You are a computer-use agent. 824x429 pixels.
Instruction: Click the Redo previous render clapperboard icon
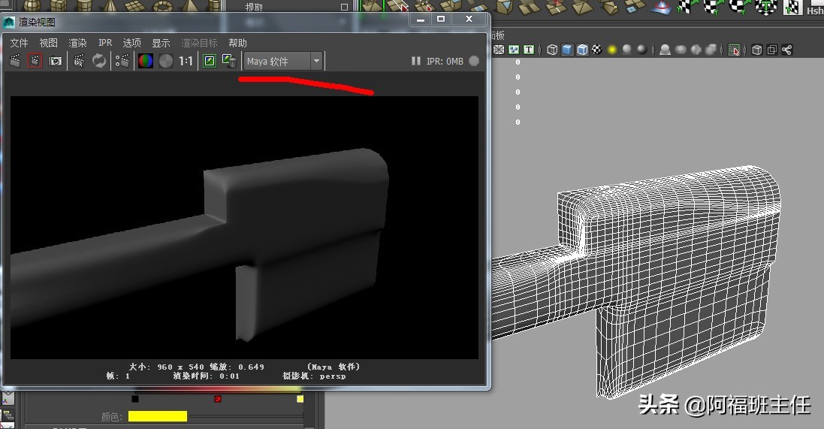pyautogui.click(x=15, y=61)
